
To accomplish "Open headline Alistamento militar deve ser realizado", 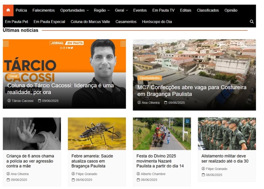I will pos(225,158).
